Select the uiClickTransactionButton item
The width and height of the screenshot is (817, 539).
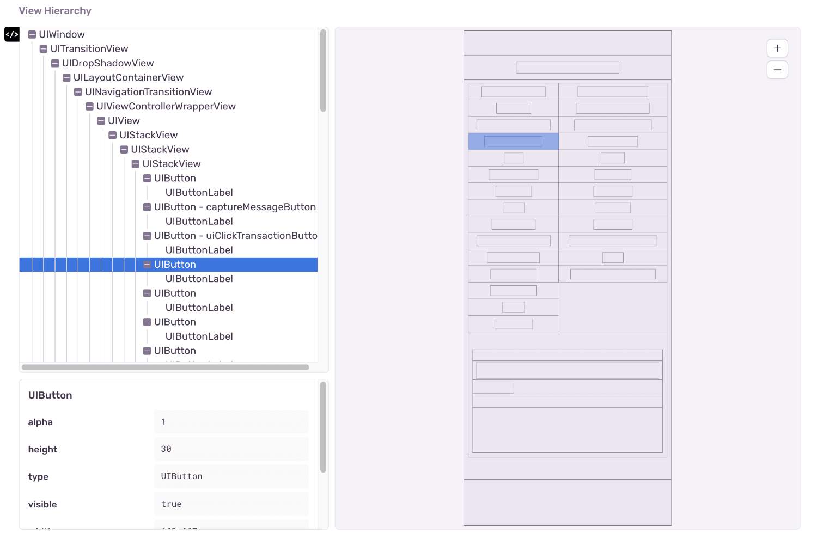click(x=236, y=235)
